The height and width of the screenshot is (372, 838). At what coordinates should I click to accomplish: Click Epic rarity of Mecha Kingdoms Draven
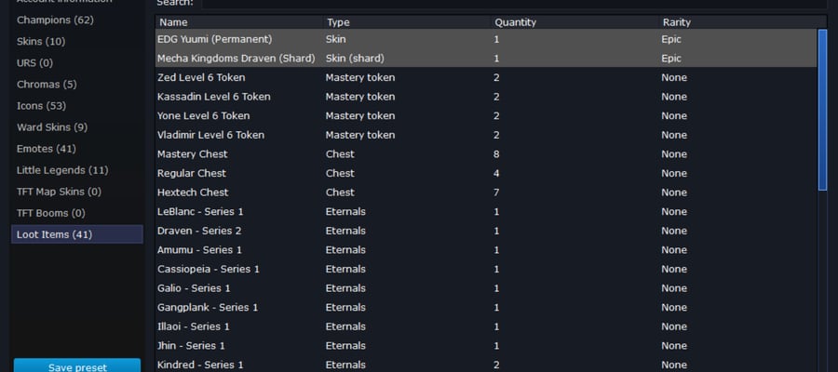(671, 59)
